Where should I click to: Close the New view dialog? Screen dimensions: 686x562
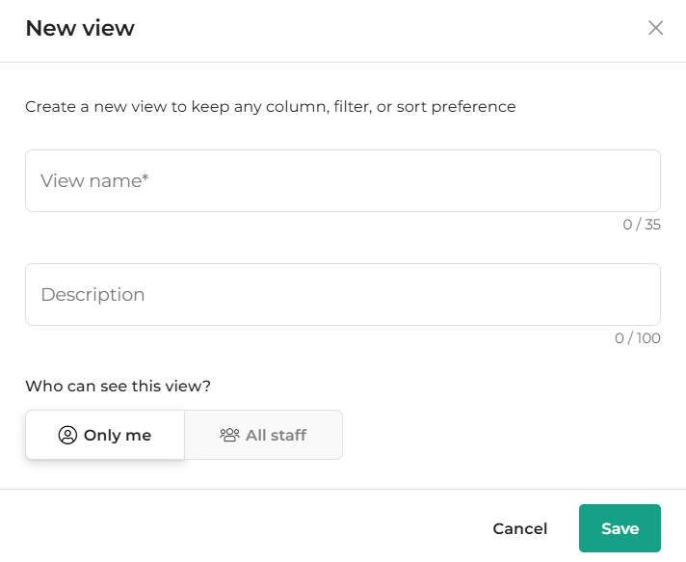click(655, 28)
